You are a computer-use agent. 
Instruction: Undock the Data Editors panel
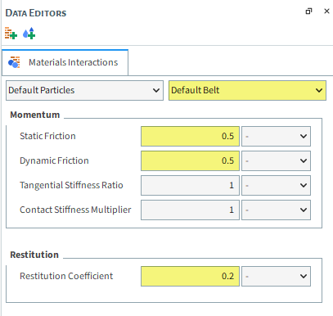click(308, 11)
